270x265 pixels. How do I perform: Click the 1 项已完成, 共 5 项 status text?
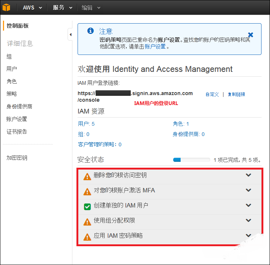237,160
